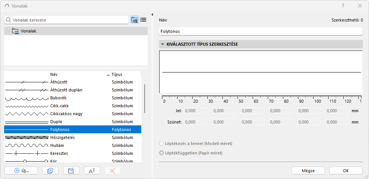Click the red delete X button
Screen dimensions: 369x179
(x=113, y=171)
